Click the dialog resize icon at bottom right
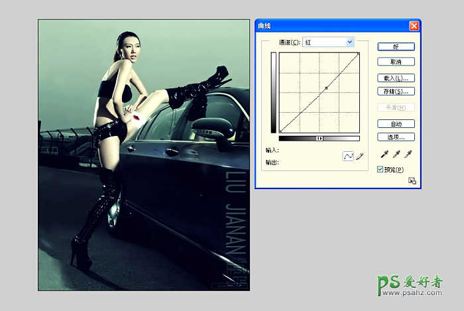The width and height of the screenshot is (464, 311). 412,180
